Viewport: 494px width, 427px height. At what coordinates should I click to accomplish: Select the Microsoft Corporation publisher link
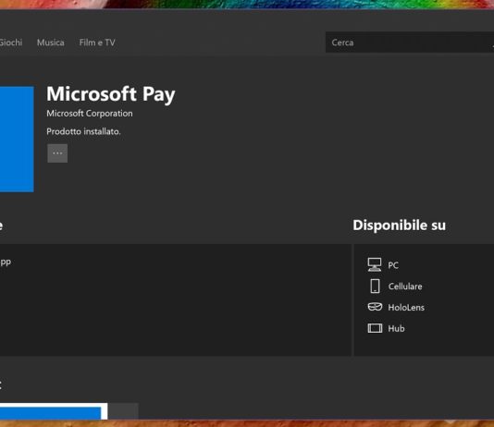tap(90, 114)
